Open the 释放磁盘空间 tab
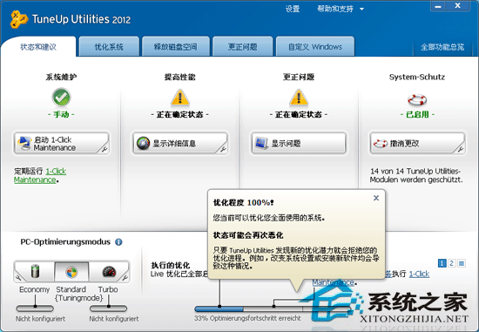The height and width of the screenshot is (332, 479). pos(176,47)
